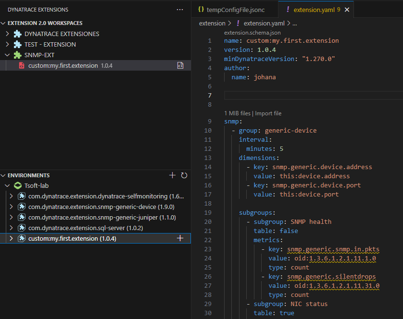The height and width of the screenshot is (319, 403).
Task: Select the snmp-generic-juniper extension in environments
Action: 101,217
